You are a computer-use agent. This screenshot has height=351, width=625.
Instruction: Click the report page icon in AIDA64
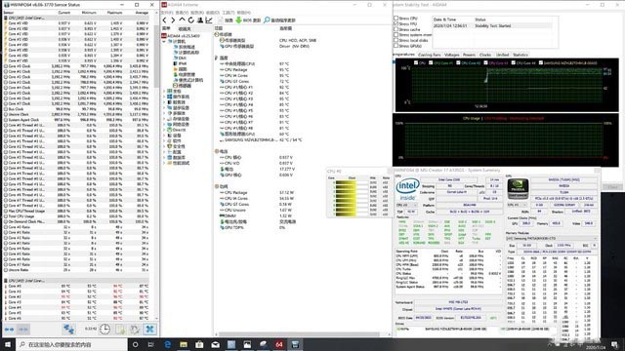tap(221, 19)
